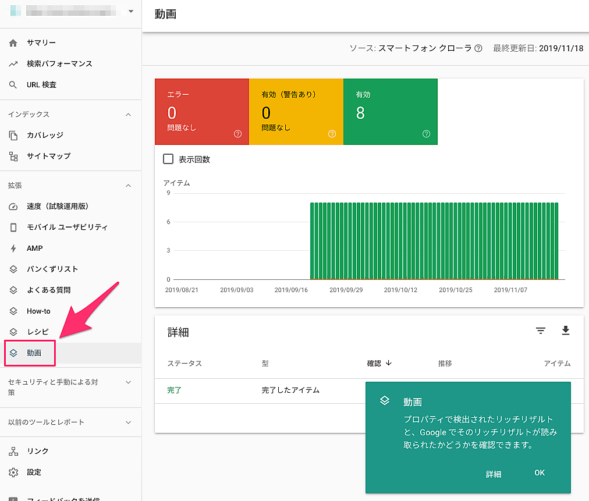Viewport: 589px width, 501px height.
Task: Open モバイル ユーザビリティ report
Action: pyautogui.click(x=67, y=228)
